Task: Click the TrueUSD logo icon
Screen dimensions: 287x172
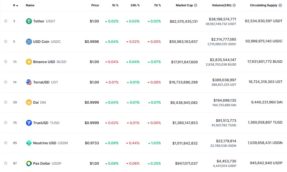Action: click(x=29, y=123)
